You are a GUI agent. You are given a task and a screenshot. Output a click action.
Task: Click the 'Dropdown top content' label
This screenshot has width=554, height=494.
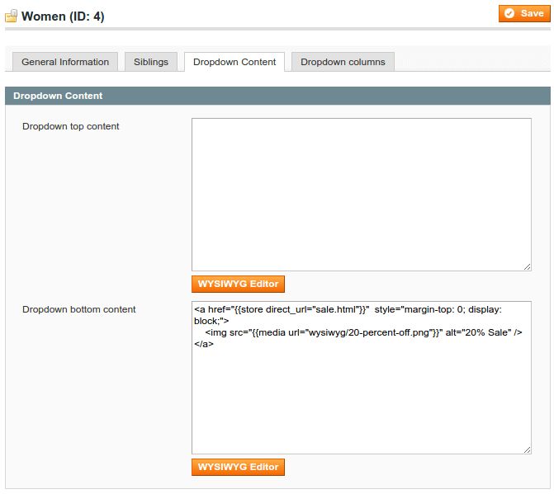(71, 126)
